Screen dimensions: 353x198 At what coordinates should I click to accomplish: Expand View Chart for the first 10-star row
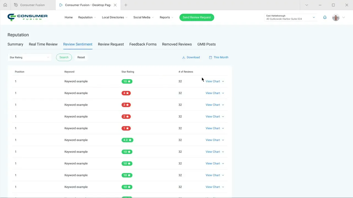click(x=215, y=81)
